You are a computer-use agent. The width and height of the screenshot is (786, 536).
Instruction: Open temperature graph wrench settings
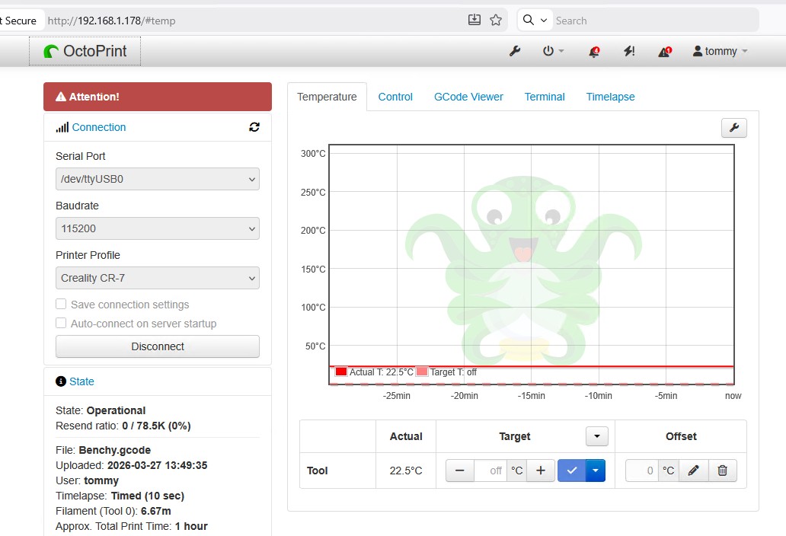733,128
